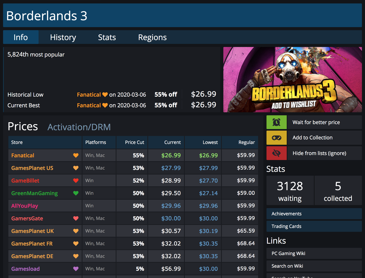
Task: Sort table by Store column header
Action: coord(45,142)
